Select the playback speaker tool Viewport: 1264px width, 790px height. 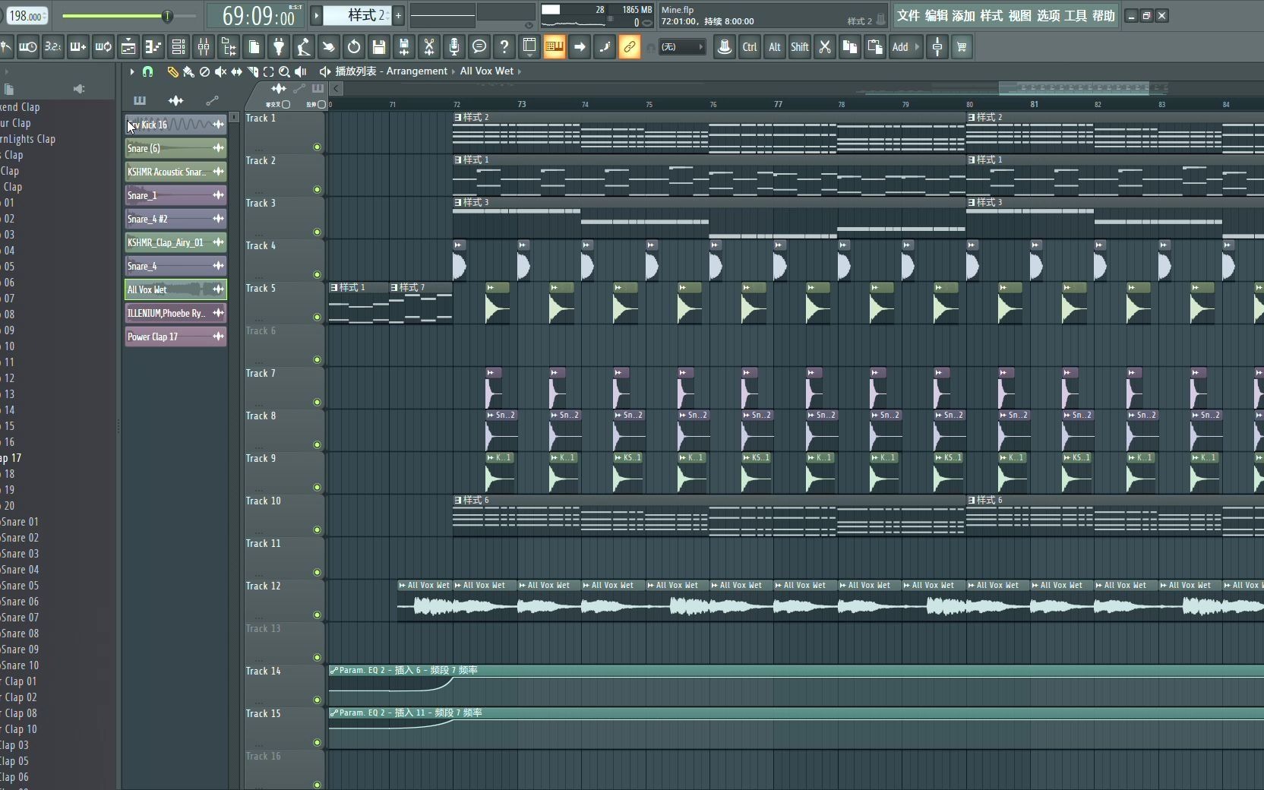click(x=301, y=71)
